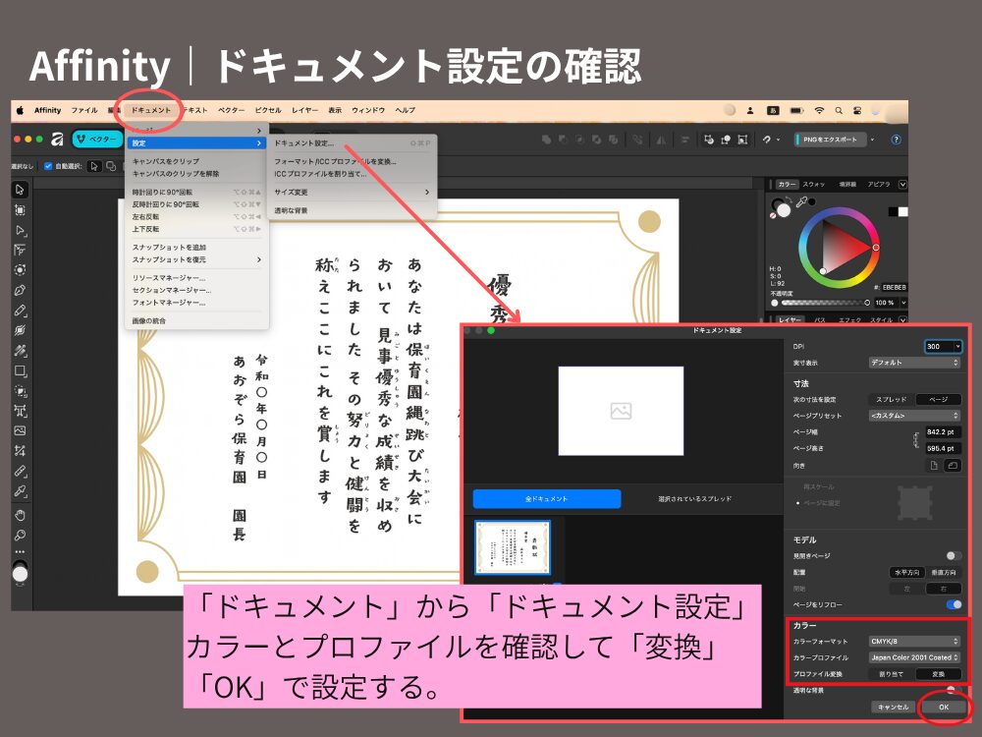Choose 垂直方向 arrangement option
Image resolution: width=982 pixels, height=737 pixels.
point(943,572)
